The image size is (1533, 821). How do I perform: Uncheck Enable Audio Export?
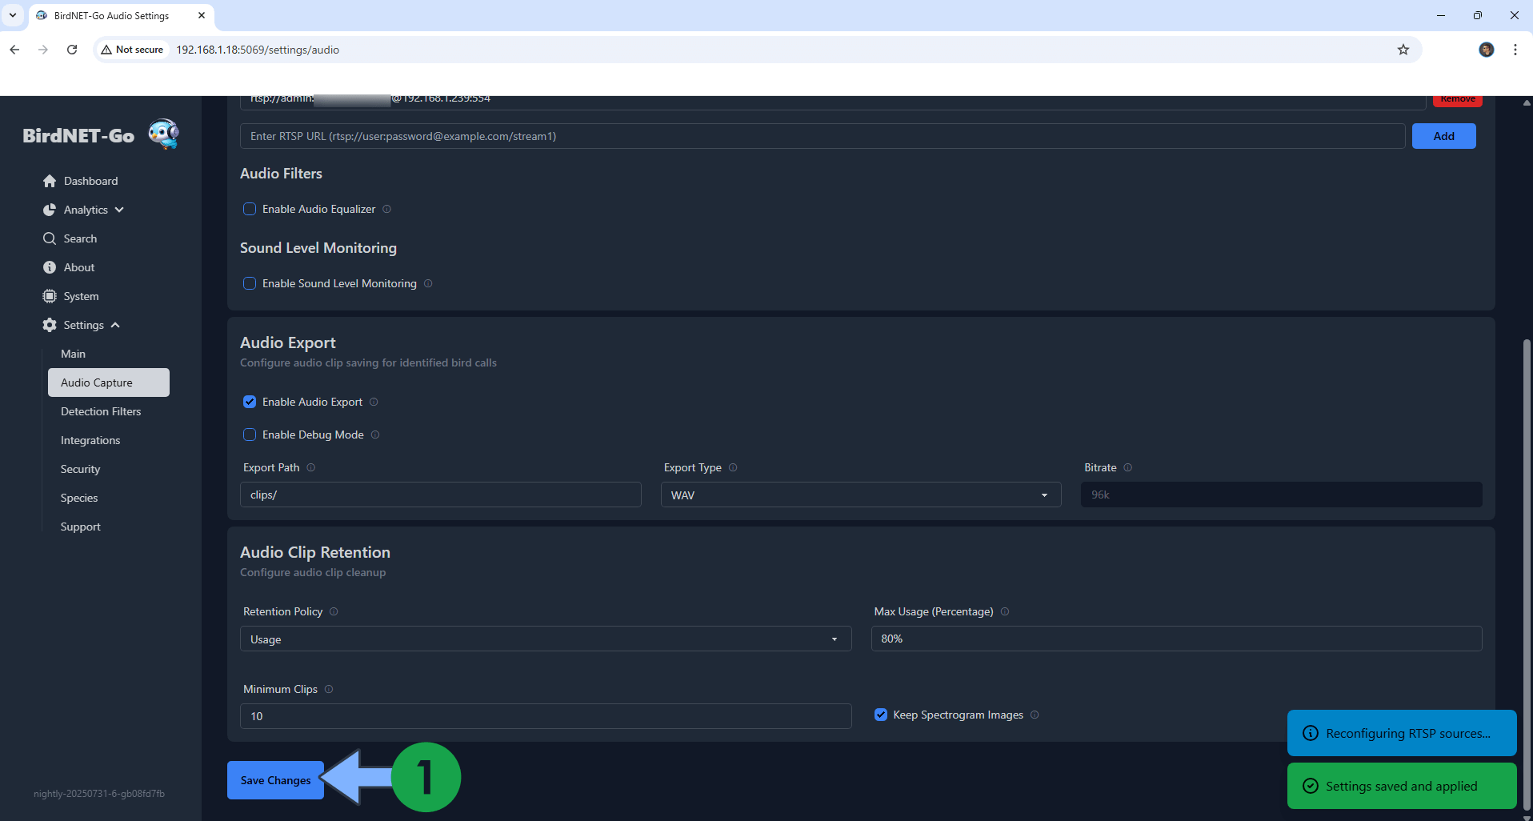pyautogui.click(x=250, y=402)
